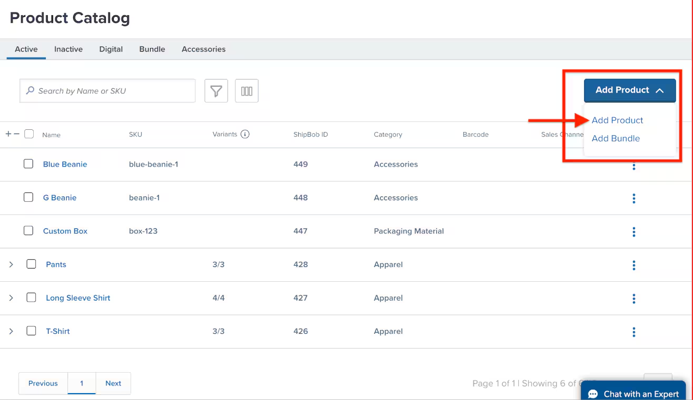Check the select-all checkbox in the header
Viewport: 693px width, 400px height.
29,134
